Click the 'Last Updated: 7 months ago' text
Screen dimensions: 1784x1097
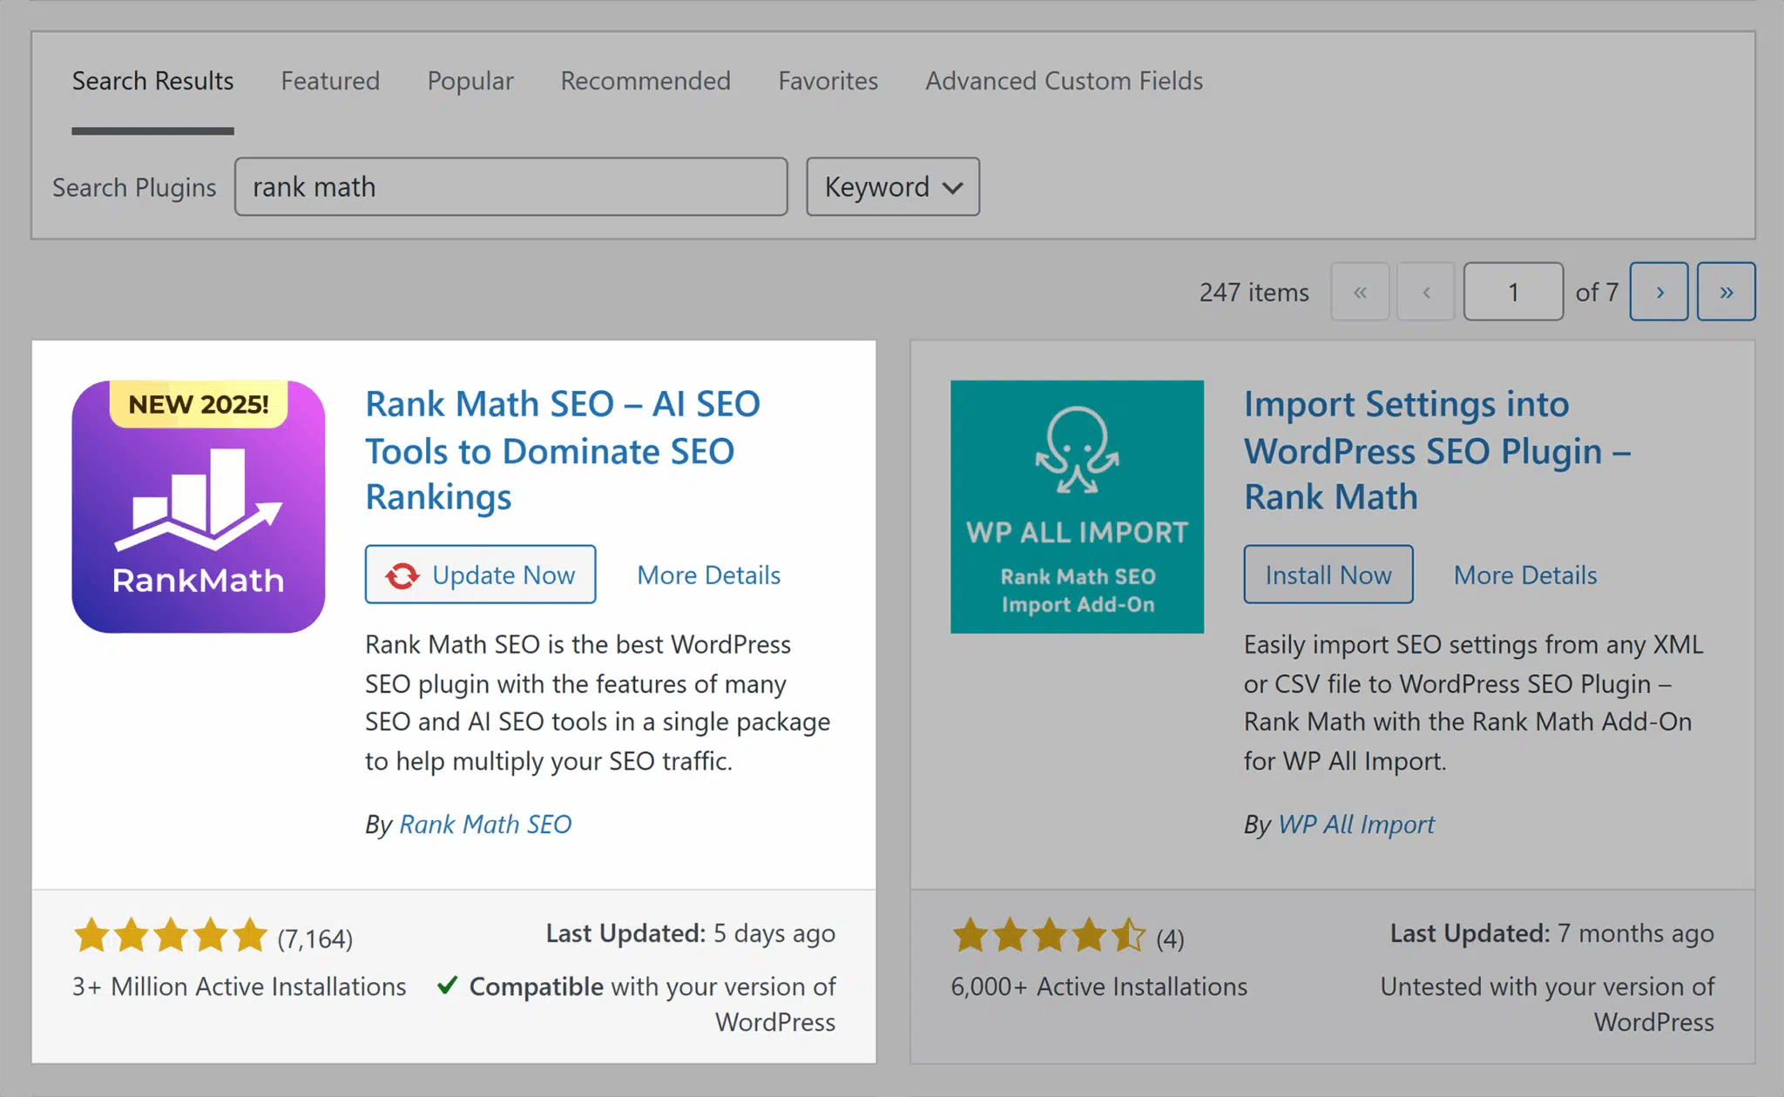pos(1552,933)
